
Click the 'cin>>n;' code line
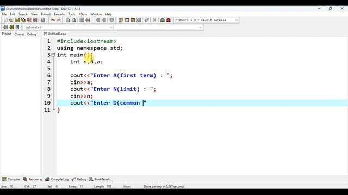82,96
